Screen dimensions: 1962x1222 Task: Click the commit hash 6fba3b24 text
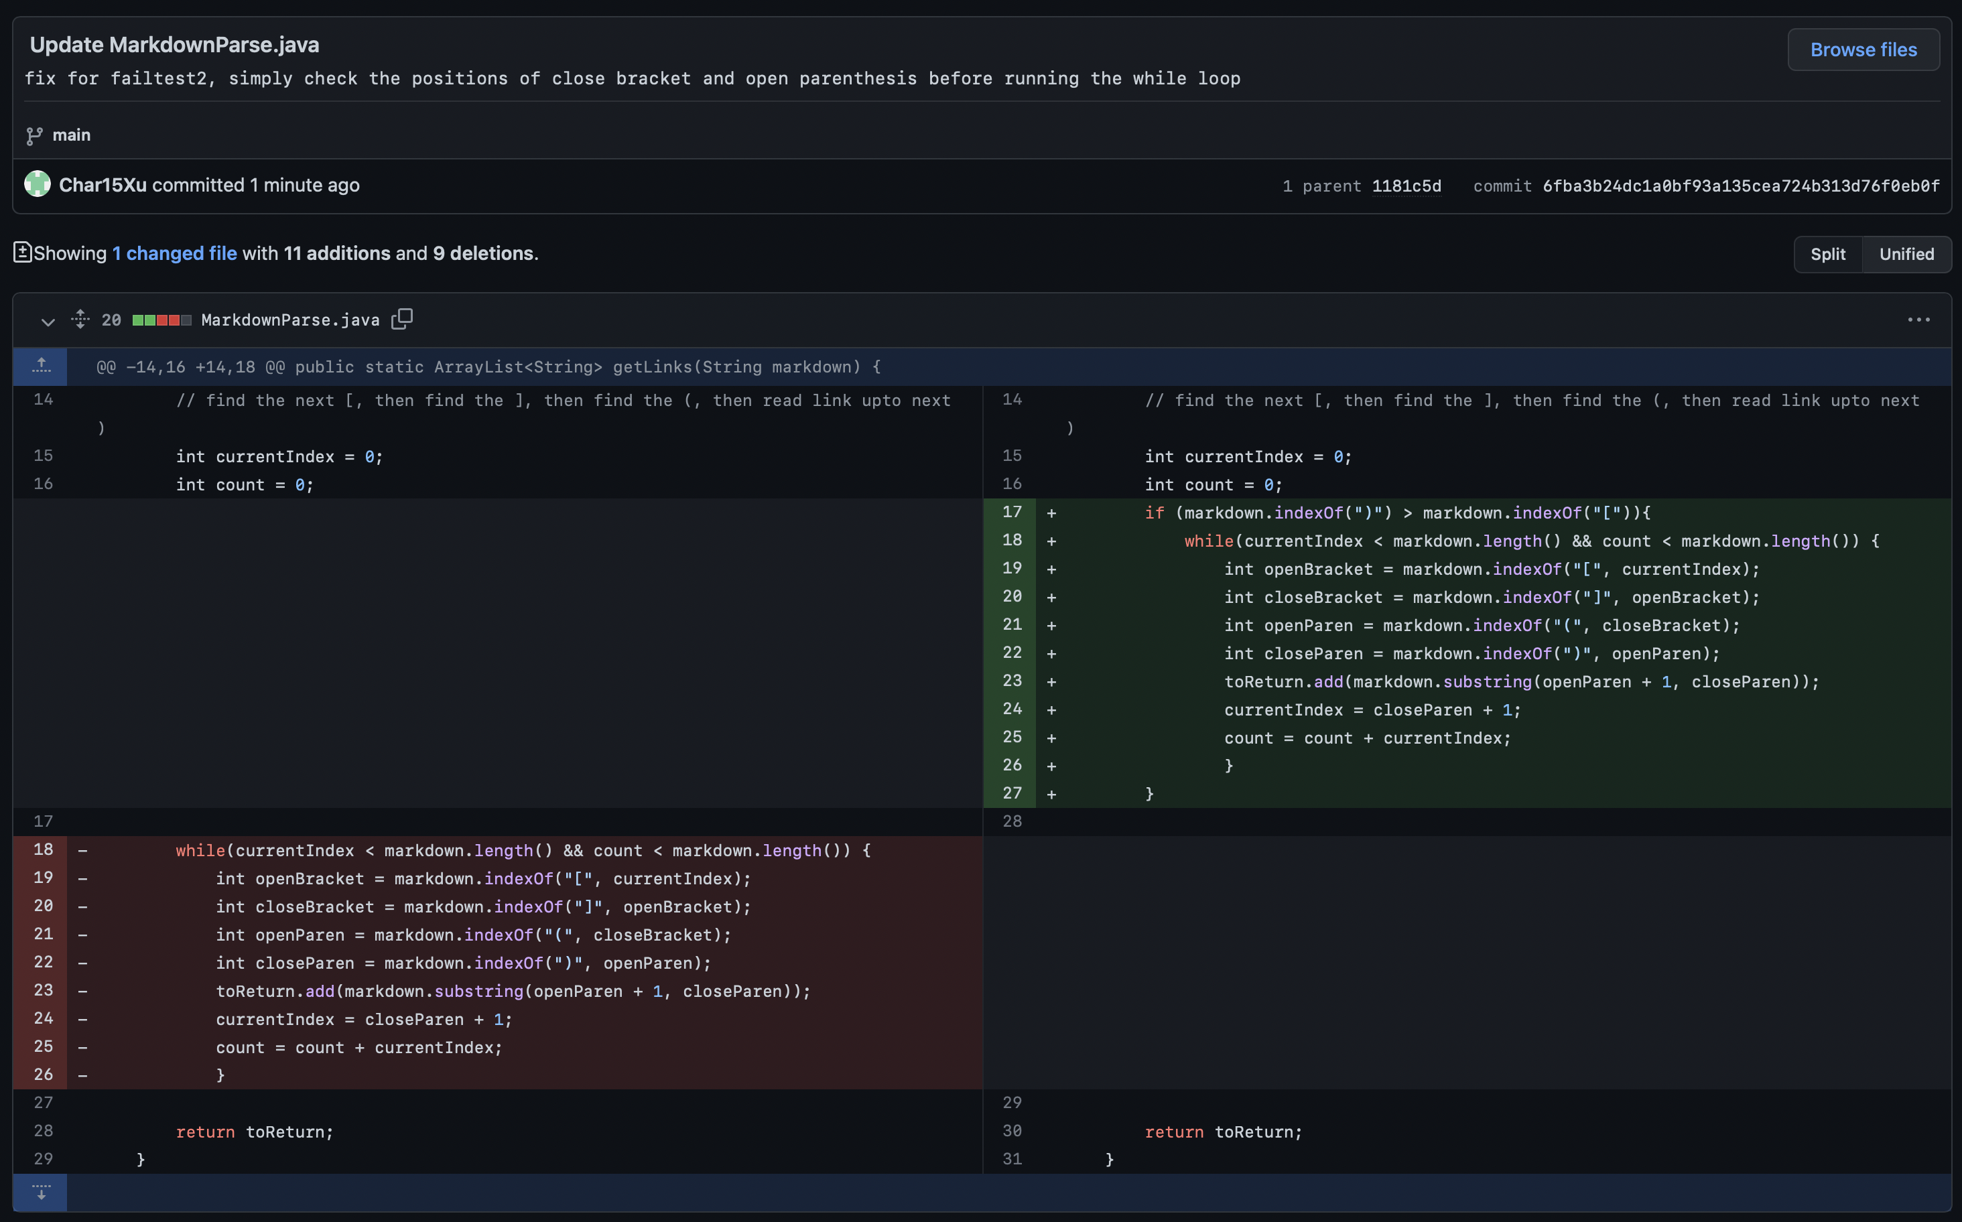click(1740, 186)
